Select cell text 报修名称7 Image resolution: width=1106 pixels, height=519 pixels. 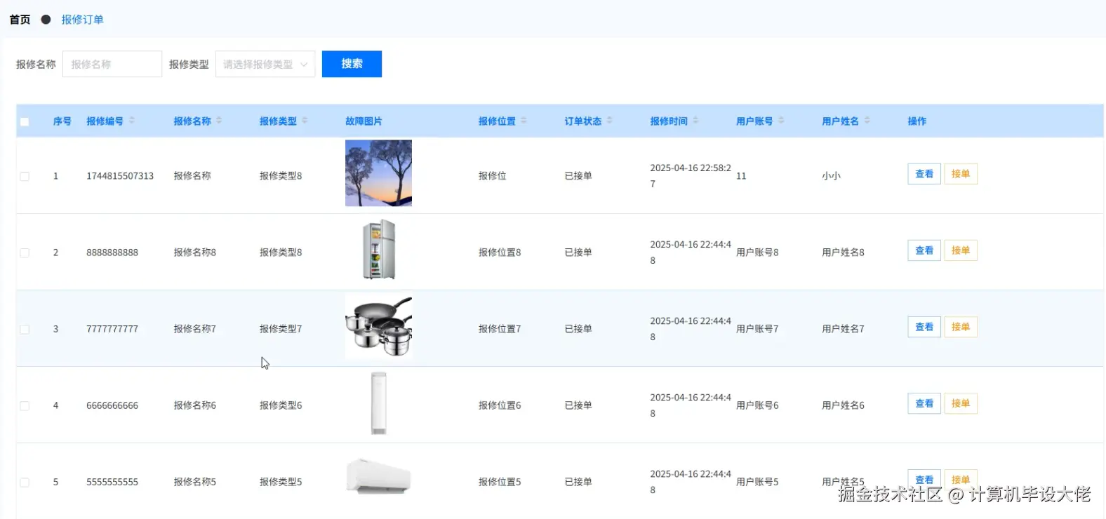pyautogui.click(x=195, y=329)
